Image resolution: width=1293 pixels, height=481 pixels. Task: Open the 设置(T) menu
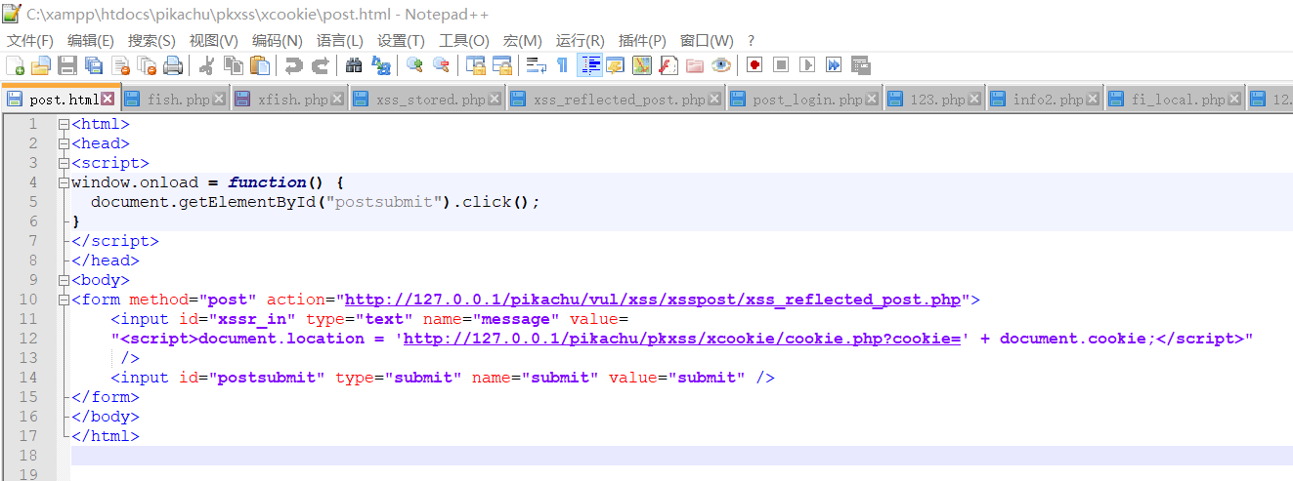[401, 40]
